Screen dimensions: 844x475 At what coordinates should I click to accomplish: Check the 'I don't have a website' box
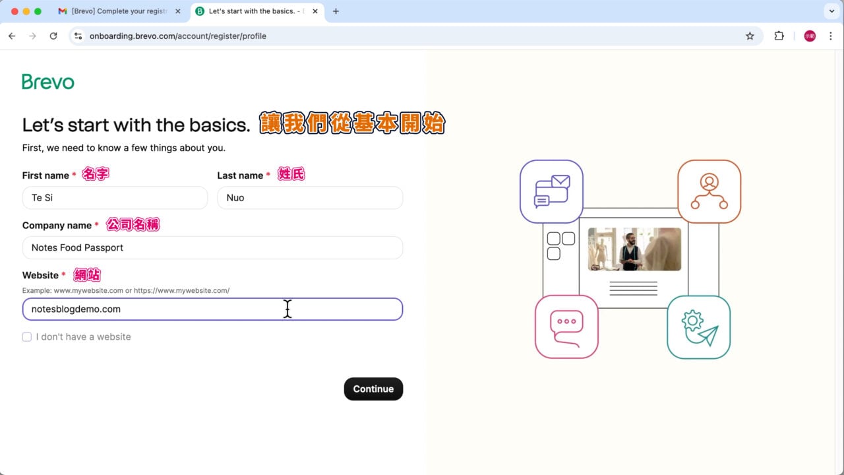tap(27, 336)
